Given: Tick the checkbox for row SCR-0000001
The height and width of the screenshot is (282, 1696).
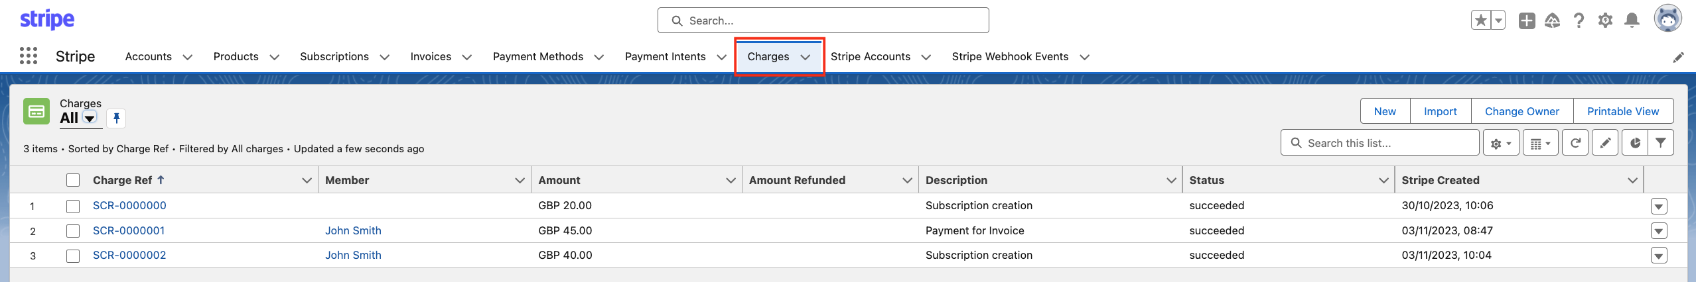Looking at the screenshot, I should 73,231.
